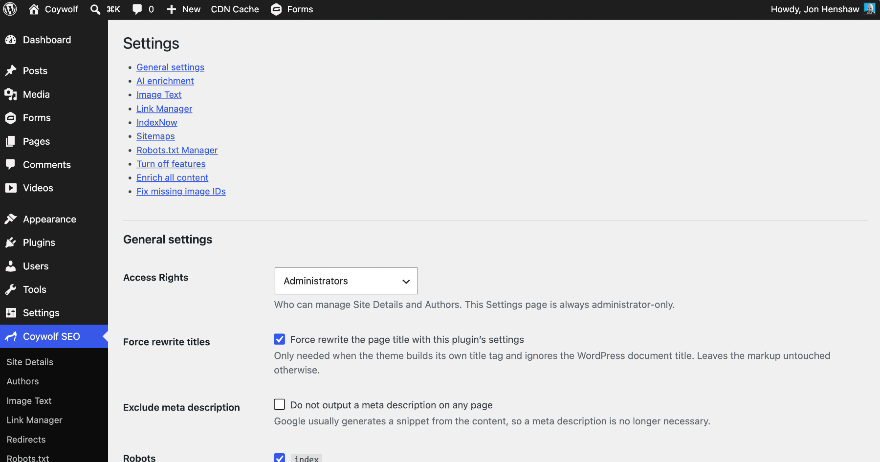Jump to Robots.txt Manager link
Viewport: 880px width, 462px height.
click(177, 151)
